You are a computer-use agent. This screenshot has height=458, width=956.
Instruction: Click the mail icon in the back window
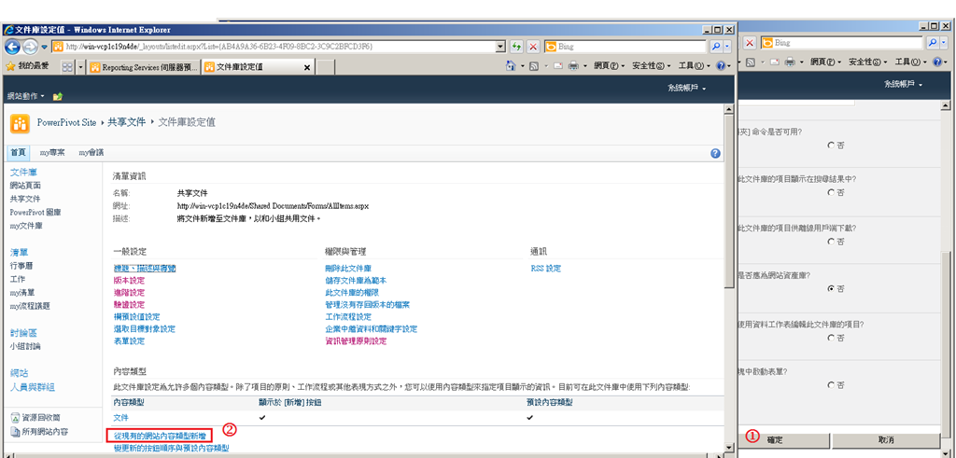[x=774, y=62]
